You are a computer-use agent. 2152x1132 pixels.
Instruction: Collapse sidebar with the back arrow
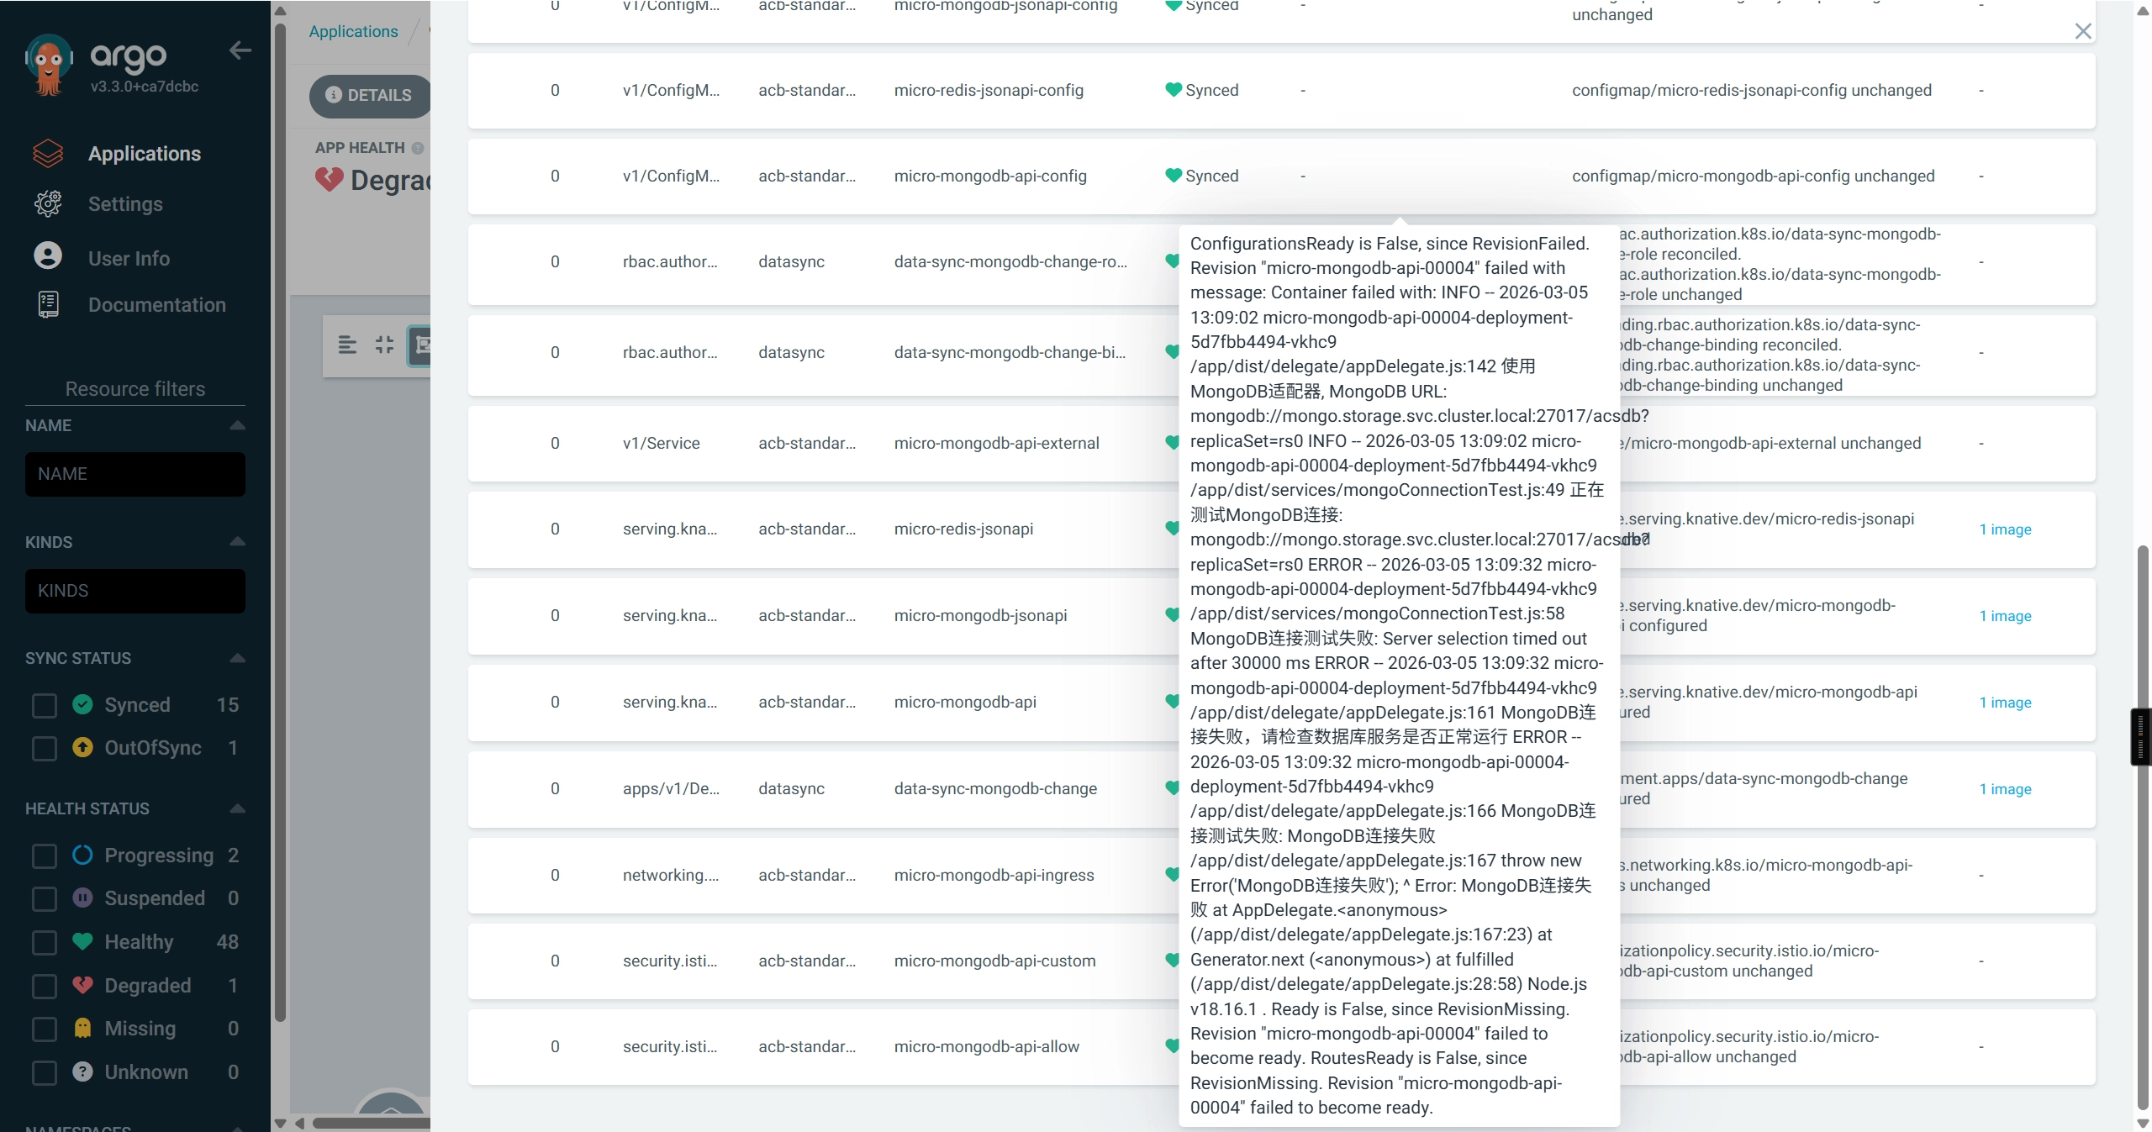click(x=240, y=50)
